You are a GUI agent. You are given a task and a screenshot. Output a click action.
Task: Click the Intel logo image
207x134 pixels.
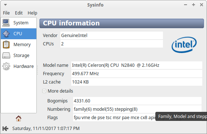184,45
